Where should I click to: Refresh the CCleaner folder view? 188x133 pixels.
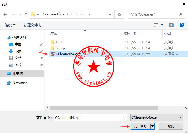pos(119,14)
